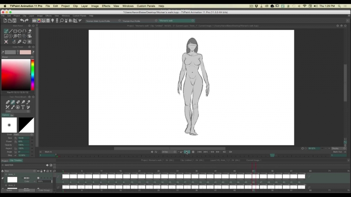Screen dimensions: 351x197
Task: Choose the Pencil brush tool
Action: [13, 102]
